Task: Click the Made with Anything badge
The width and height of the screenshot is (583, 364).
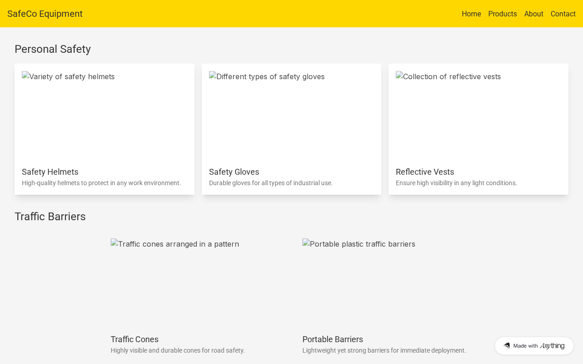Action: pos(534,346)
